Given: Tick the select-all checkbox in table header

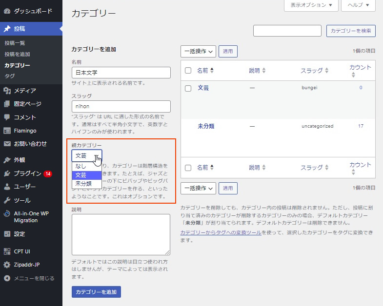Looking at the screenshot, I should pos(188,71).
